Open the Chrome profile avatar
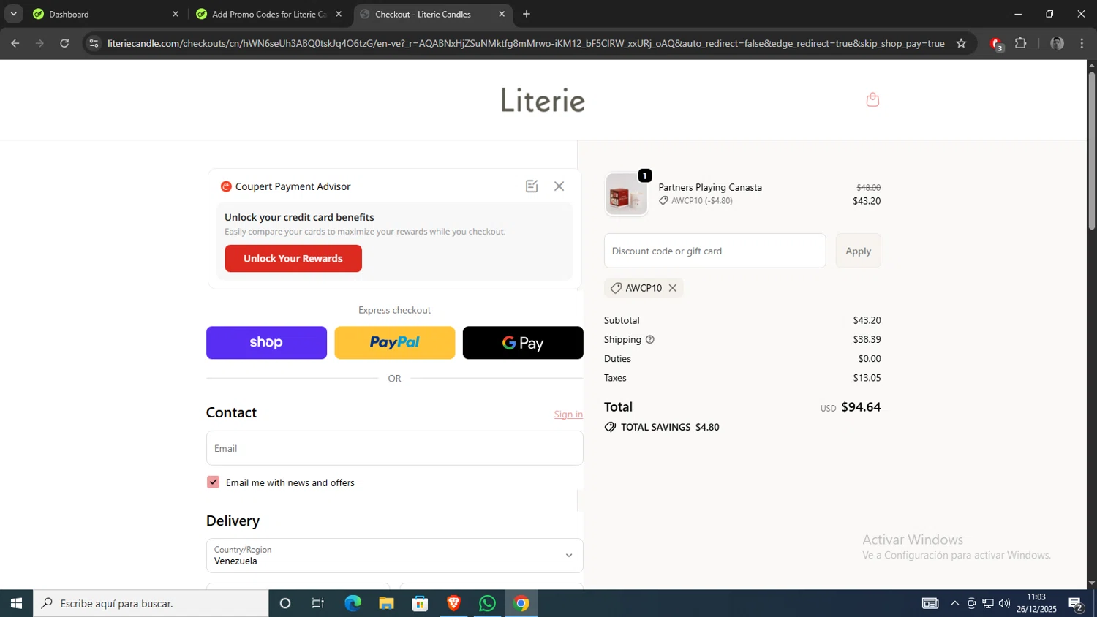This screenshot has width=1097, height=617. pos(1057,43)
